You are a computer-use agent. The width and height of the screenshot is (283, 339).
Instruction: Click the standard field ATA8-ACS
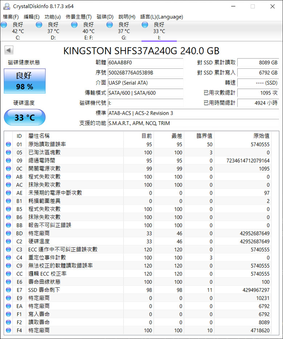pyautogui.click(x=193, y=113)
